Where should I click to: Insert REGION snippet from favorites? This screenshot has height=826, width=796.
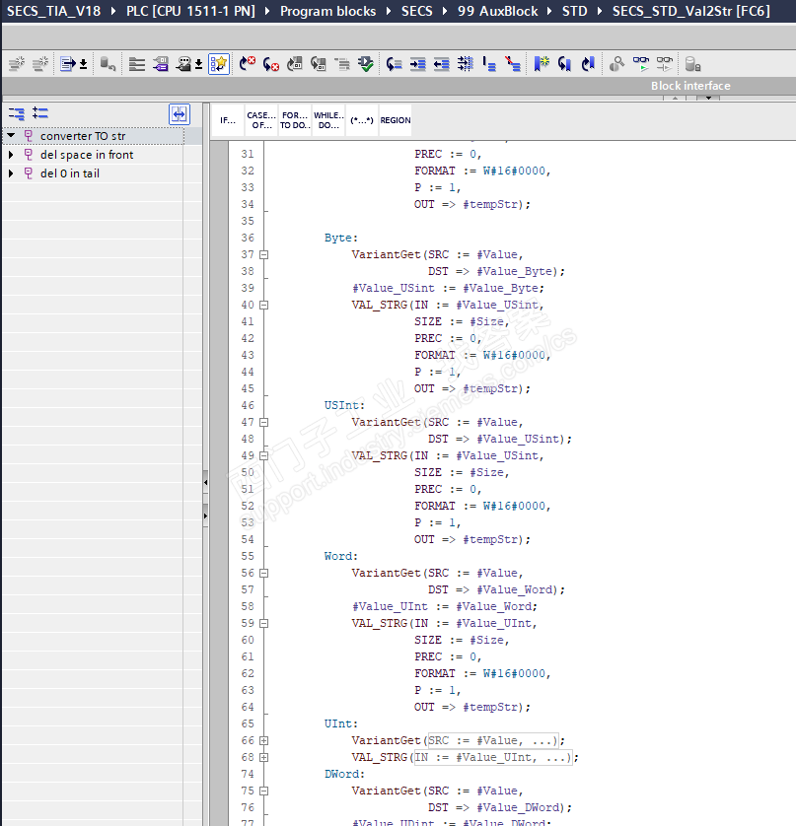(x=395, y=120)
